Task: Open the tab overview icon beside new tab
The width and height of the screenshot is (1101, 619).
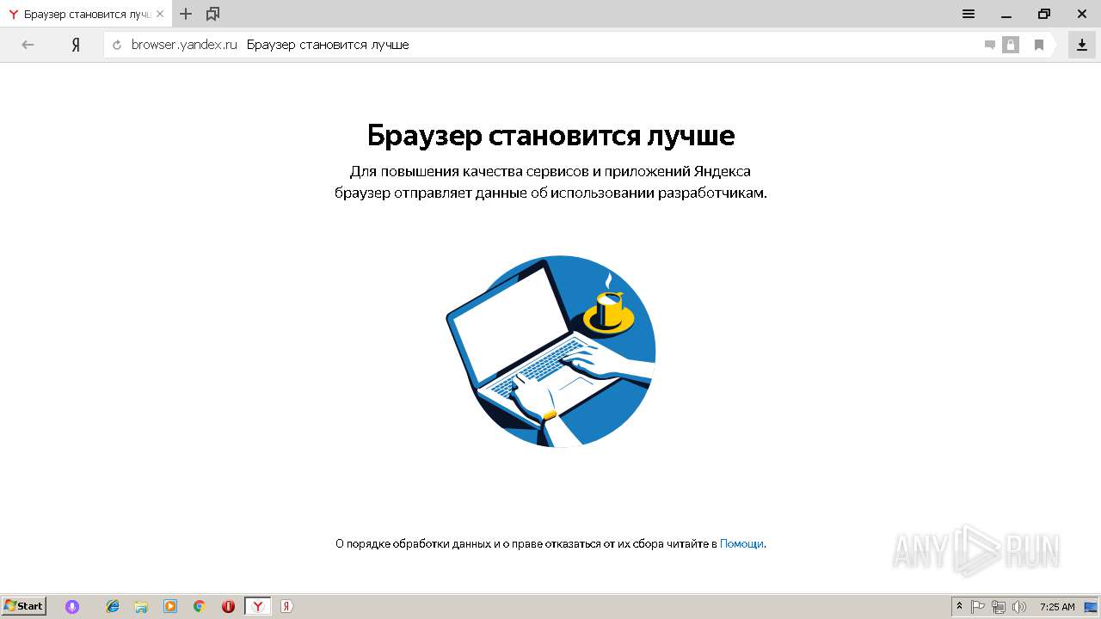Action: pyautogui.click(x=213, y=14)
